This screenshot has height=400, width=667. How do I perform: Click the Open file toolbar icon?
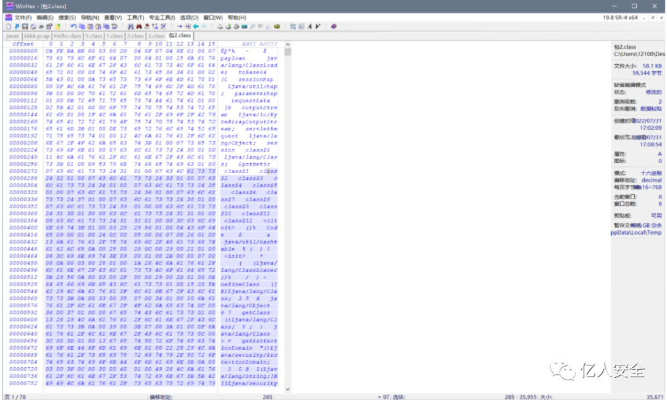17,27
